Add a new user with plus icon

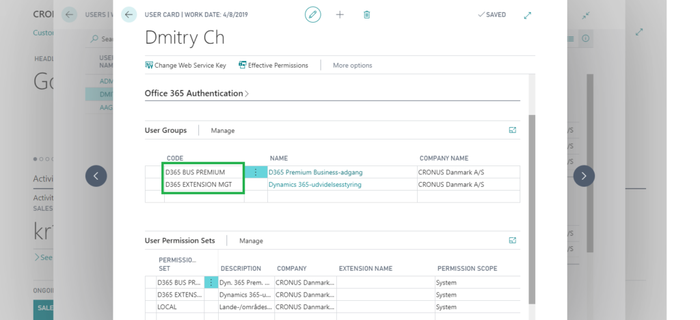[340, 15]
